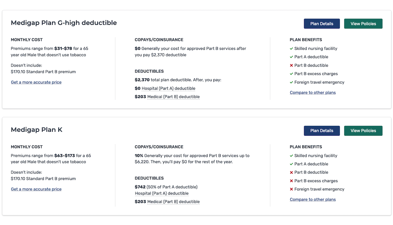Click the checkmark next to Skilled nursing facility for Plan K
This screenshot has height=225, width=393.
291,155
